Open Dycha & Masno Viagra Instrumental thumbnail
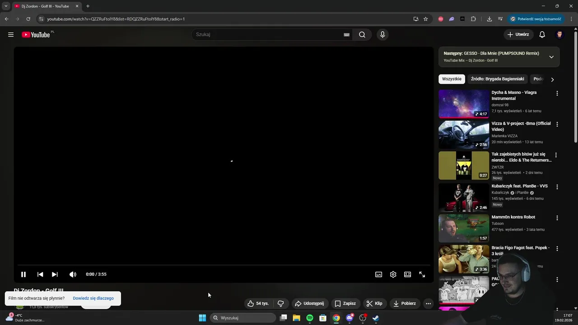Image resolution: width=578 pixels, height=325 pixels. click(464, 104)
